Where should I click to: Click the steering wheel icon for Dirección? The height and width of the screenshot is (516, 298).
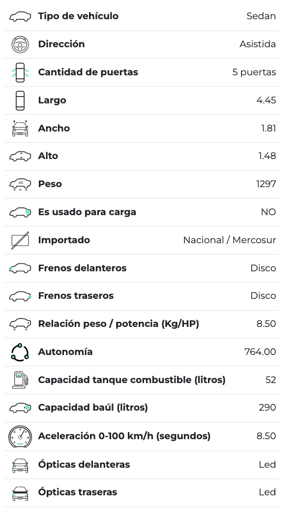coord(20,44)
